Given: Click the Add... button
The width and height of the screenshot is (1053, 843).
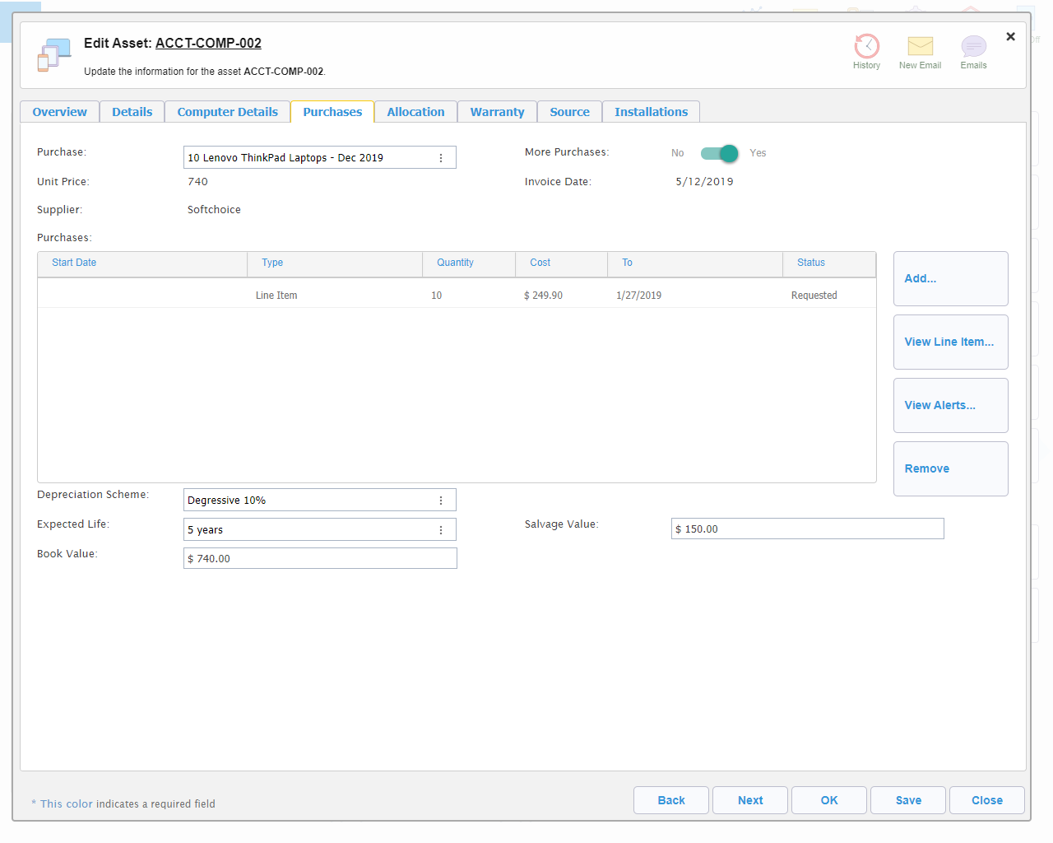Looking at the screenshot, I should 950,278.
